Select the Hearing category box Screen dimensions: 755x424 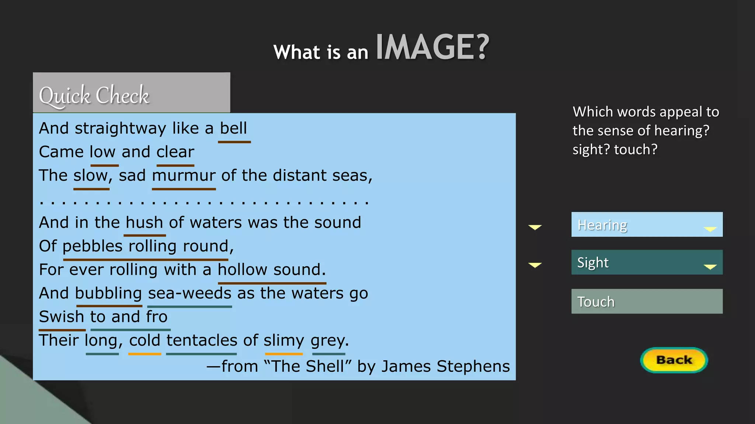(647, 224)
